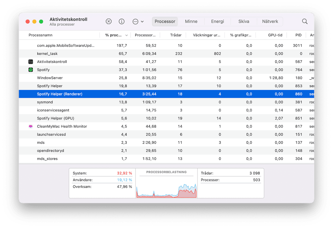The width and height of the screenshot is (333, 228).
Task: Click the Aktivitetskontroll app icon in list
Action: coord(31,62)
